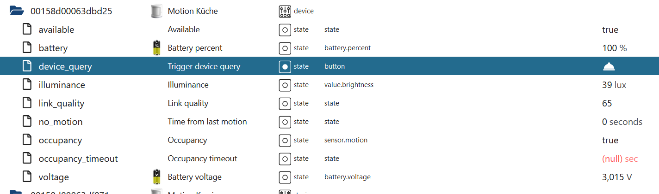Screen dimensions: 659x194
Task: Click the voltage state name
Action: click(54, 177)
